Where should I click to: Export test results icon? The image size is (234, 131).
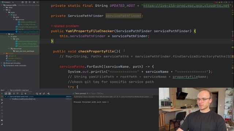coord(44,94)
